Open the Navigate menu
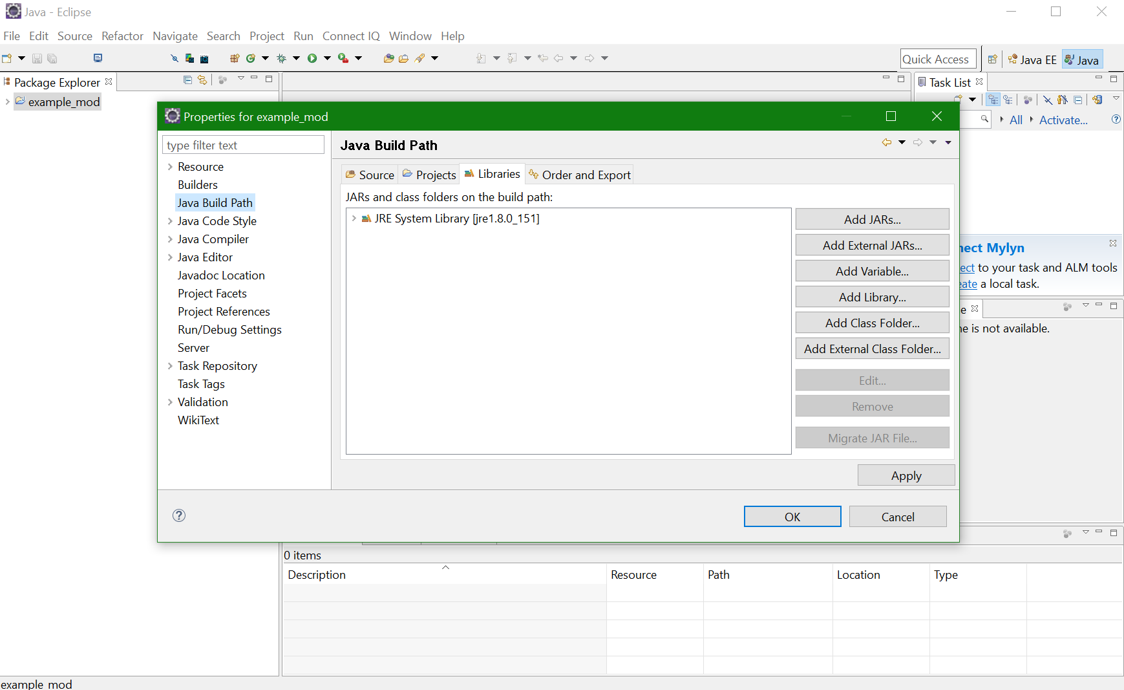The image size is (1124, 690). click(175, 36)
